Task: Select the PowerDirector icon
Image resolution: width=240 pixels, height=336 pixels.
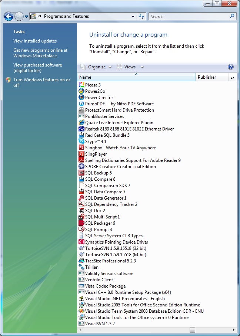Action: [x=81, y=97]
